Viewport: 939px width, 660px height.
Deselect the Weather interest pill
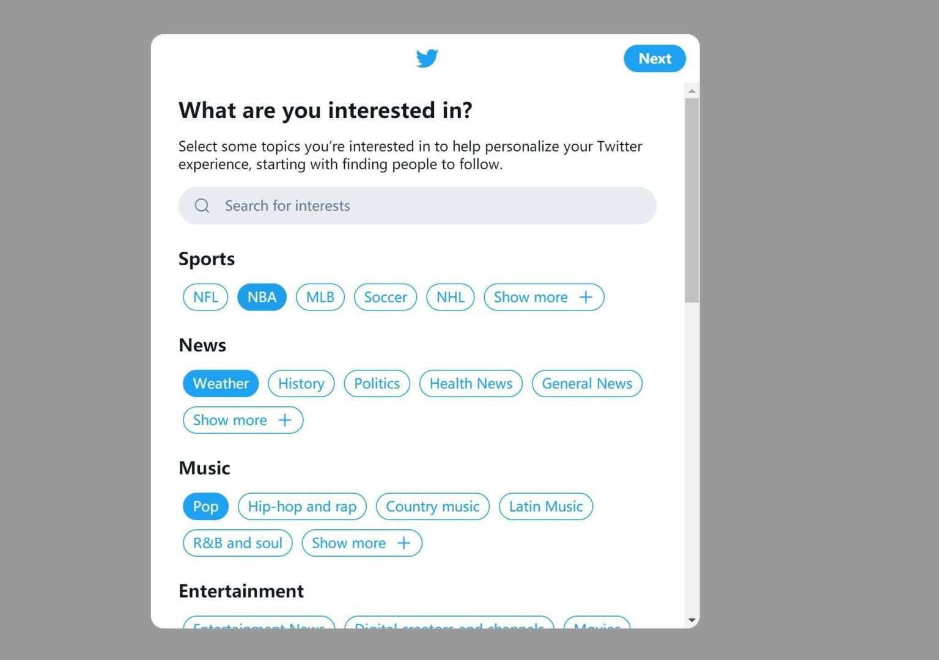click(x=220, y=383)
